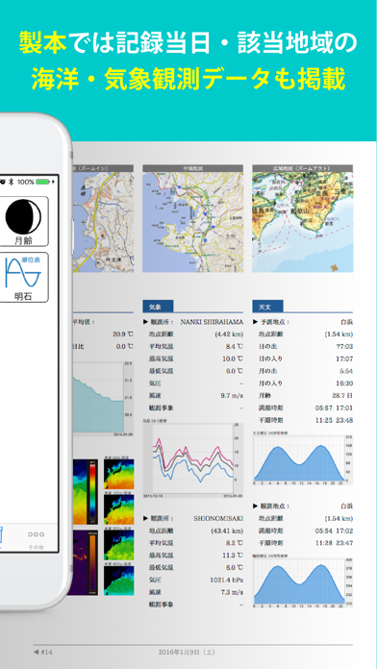Tap the battery icon in phone status bar

click(43, 182)
